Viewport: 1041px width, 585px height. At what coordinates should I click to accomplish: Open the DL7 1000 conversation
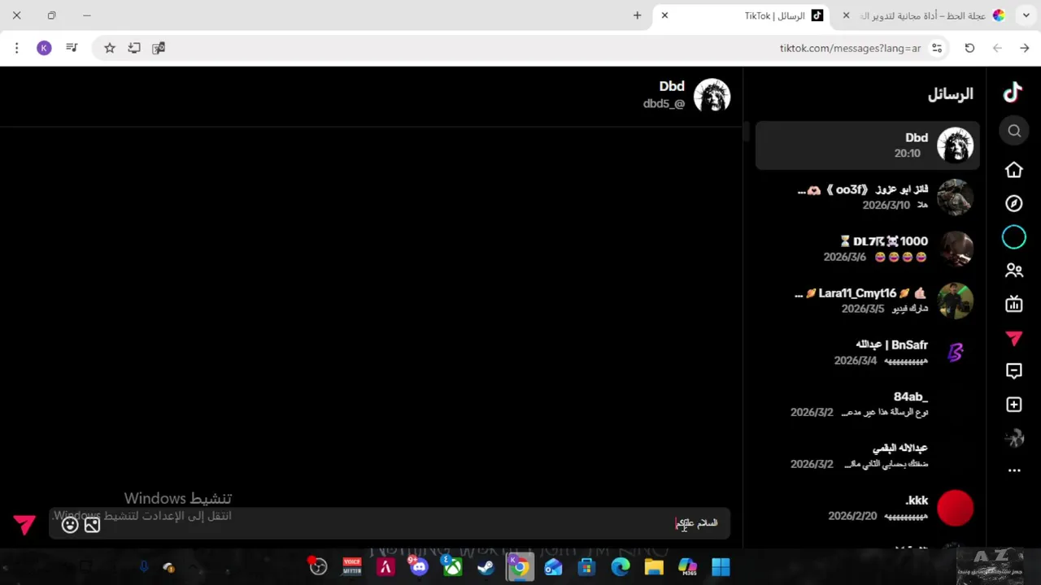pos(867,249)
